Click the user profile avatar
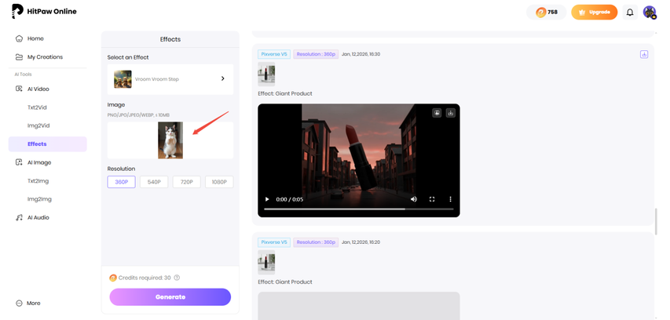 tap(649, 13)
